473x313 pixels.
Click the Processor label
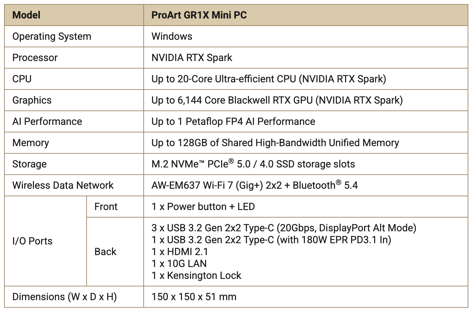pos(35,58)
